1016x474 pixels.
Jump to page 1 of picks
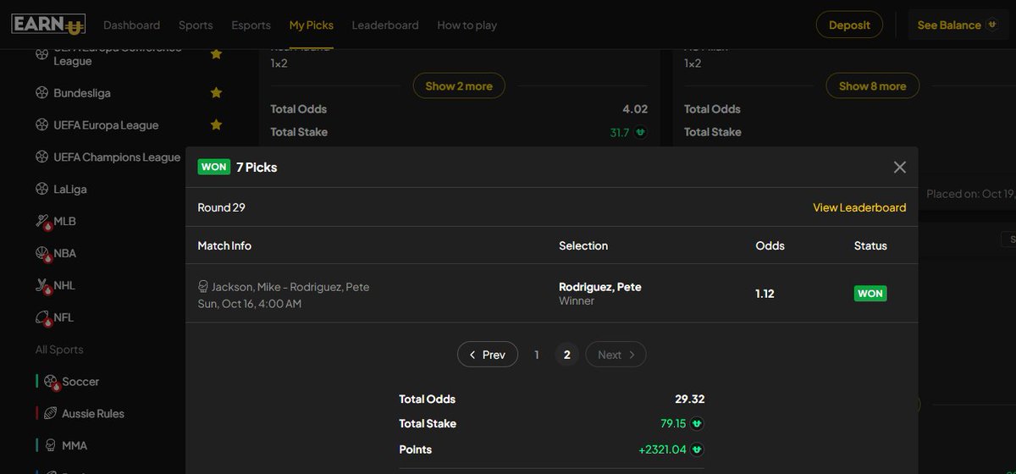pos(537,355)
